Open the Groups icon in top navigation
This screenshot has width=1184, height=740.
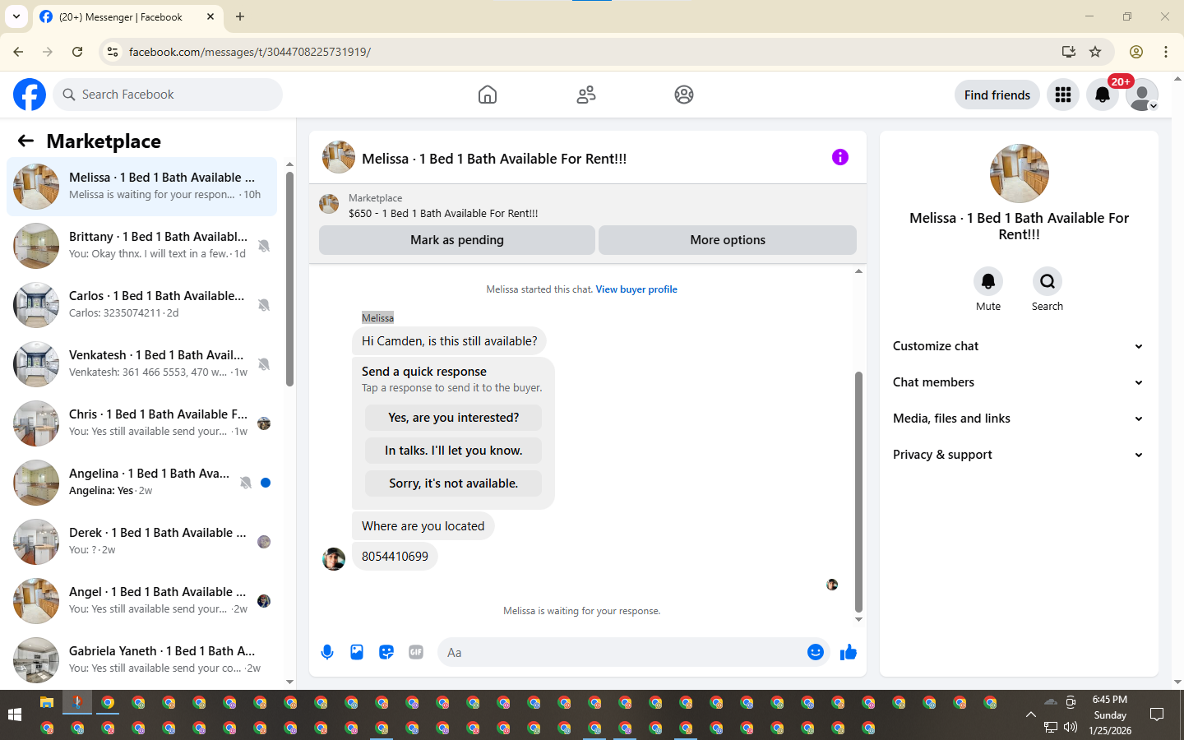[x=684, y=95]
